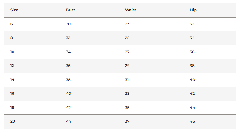Select the size 20 row label
The image size is (238, 132).
(x=13, y=121)
